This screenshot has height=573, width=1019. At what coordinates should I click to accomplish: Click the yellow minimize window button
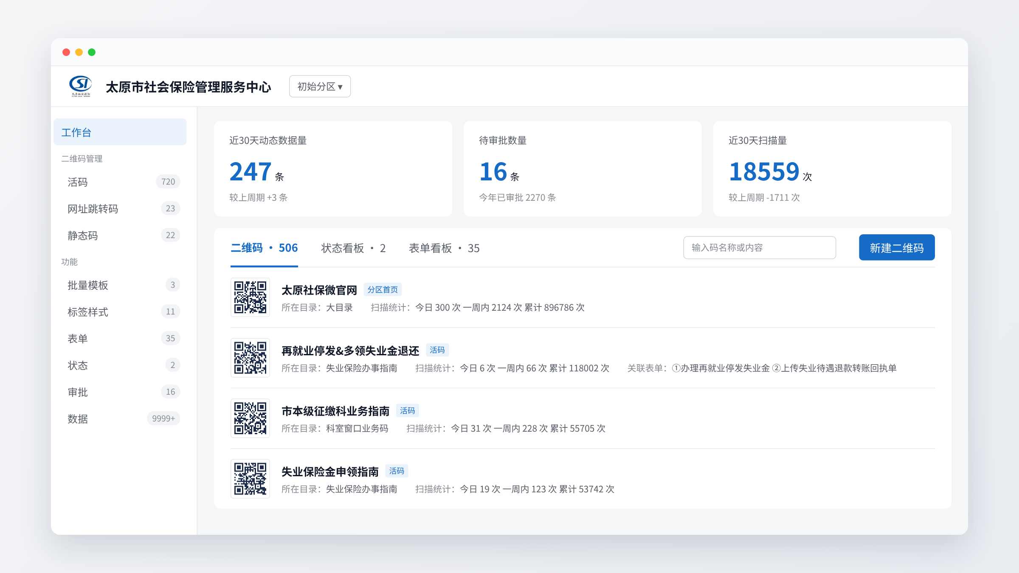click(79, 52)
